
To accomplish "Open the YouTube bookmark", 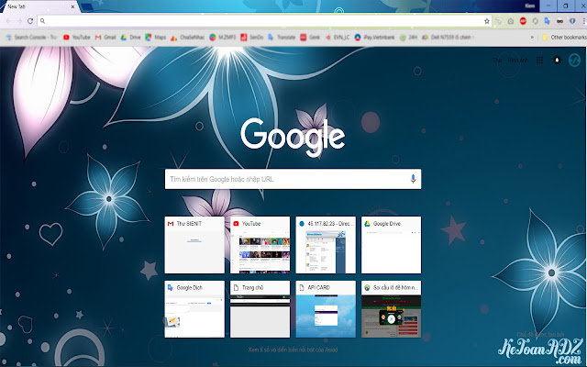I will pos(77,38).
